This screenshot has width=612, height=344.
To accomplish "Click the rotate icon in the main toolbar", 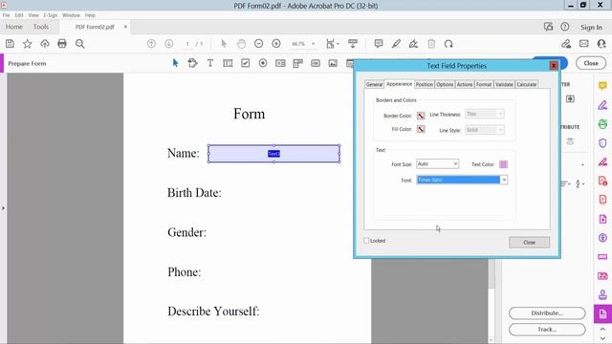I will [x=448, y=44].
